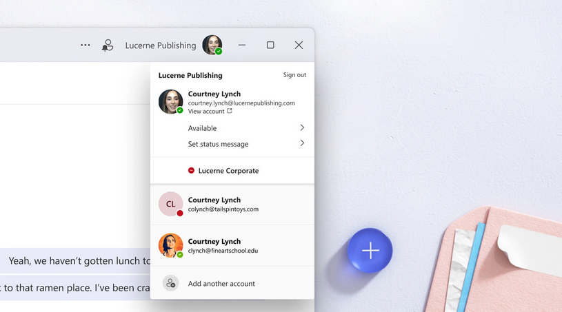Viewport: 562px width, 312px height.
Task: Click the external link icon beside View account
Action: (230, 111)
